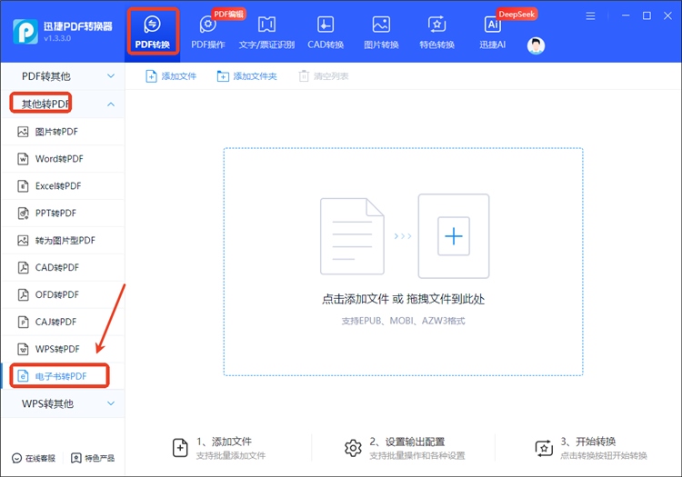Open 特色转换 tab
Viewport: 682px width, 477px height.
click(436, 32)
